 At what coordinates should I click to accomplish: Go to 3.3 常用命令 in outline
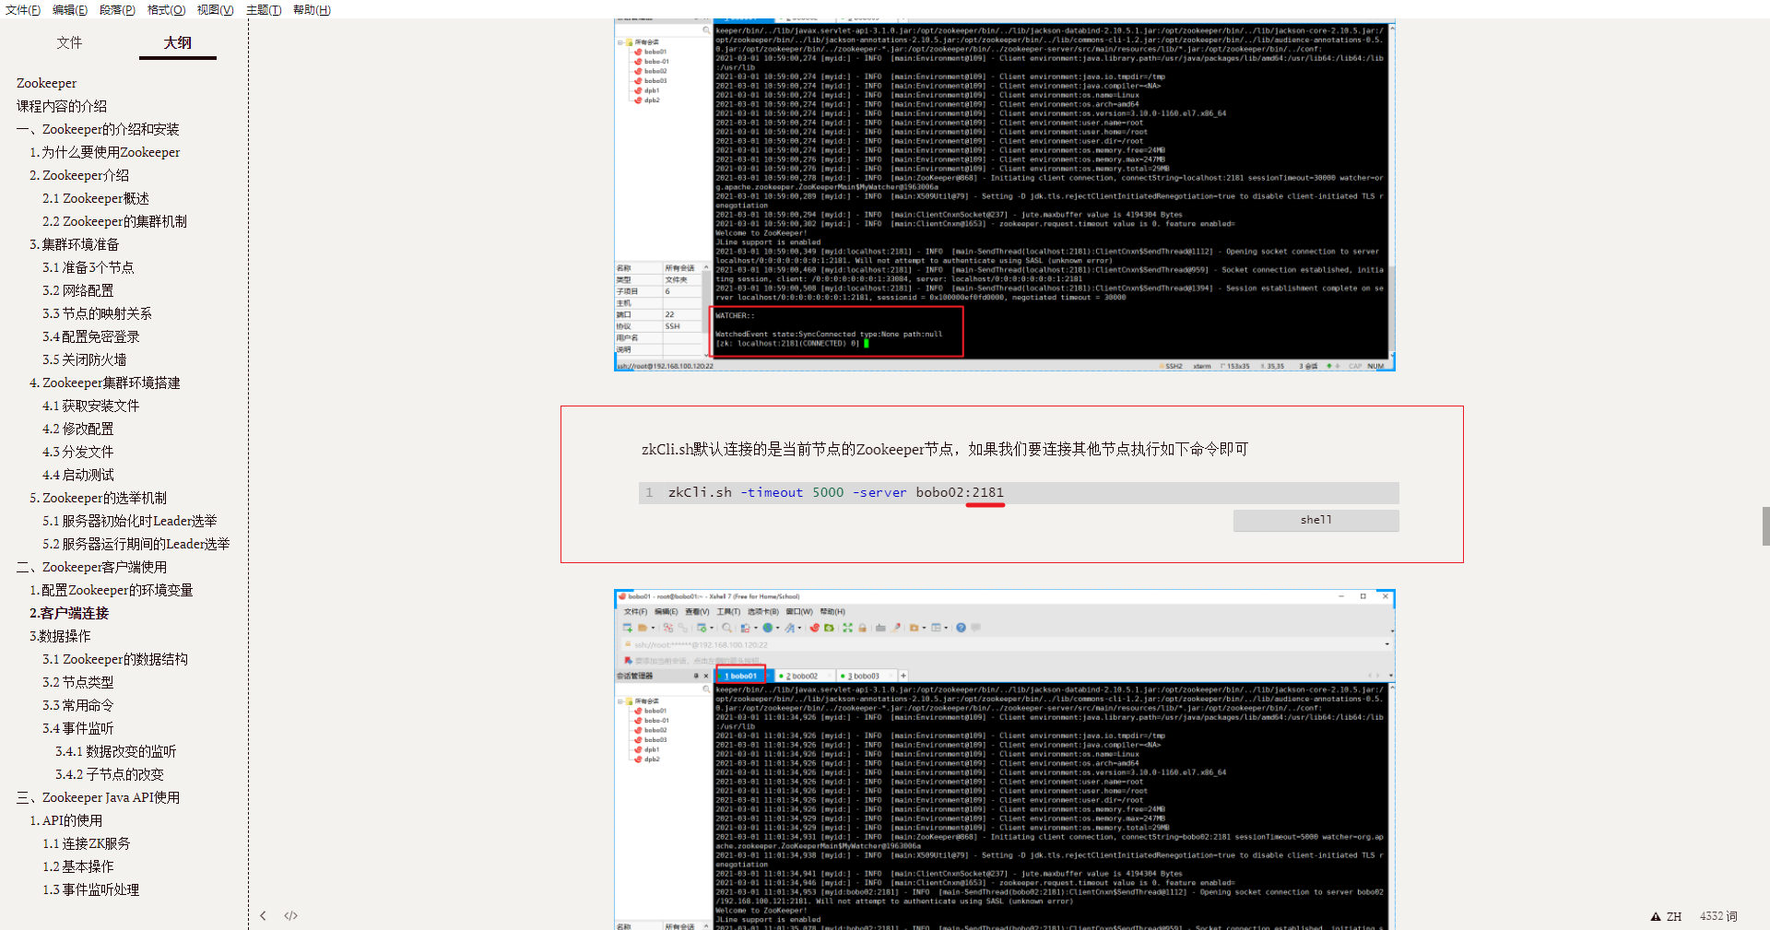coord(77,705)
